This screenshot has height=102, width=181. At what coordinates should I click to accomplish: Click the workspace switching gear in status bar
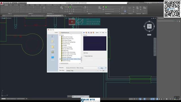(x=167, y=99)
